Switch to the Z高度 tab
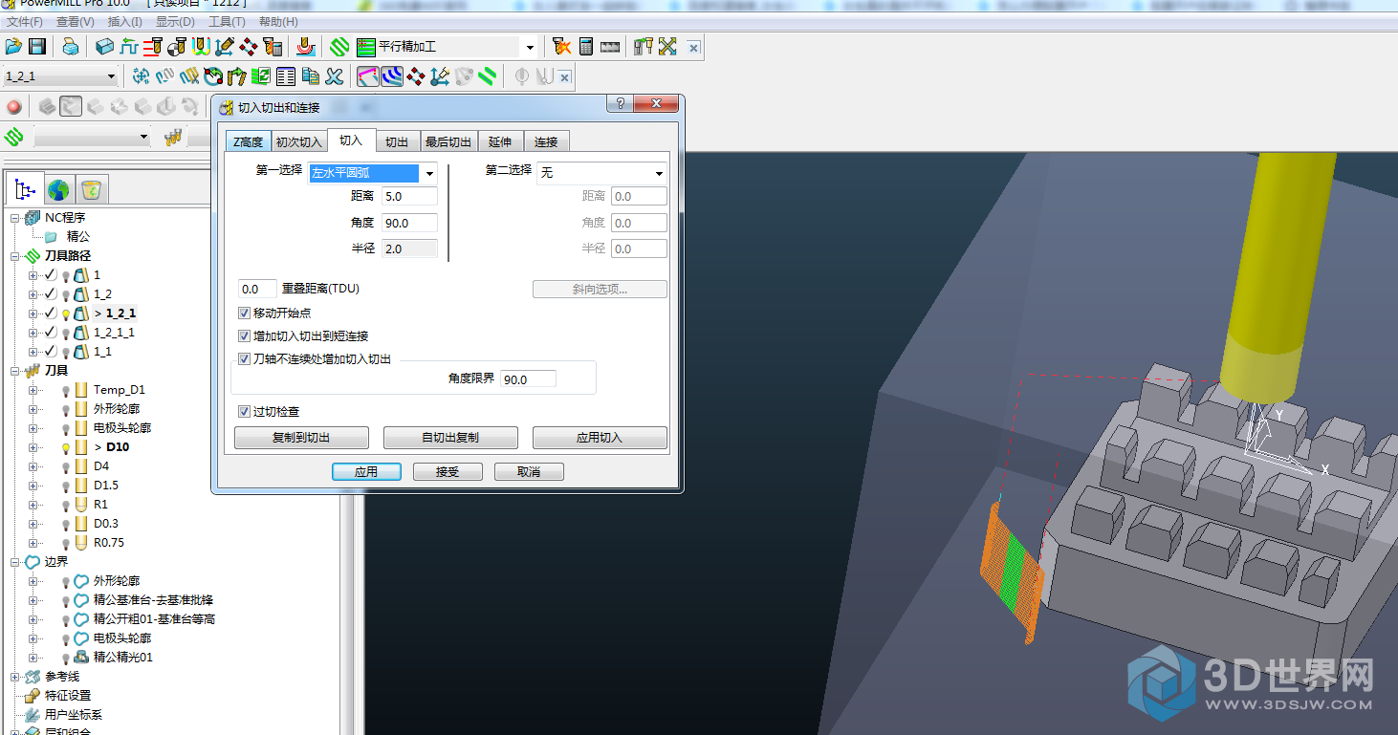Screen dimensions: 1398x735 click(249, 141)
